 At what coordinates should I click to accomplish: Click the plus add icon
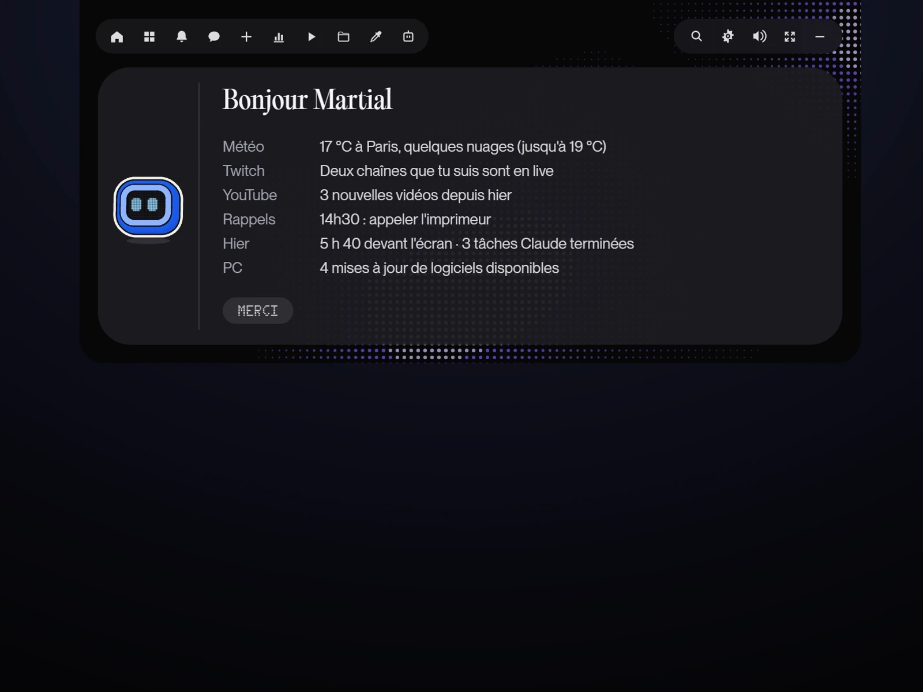246,37
